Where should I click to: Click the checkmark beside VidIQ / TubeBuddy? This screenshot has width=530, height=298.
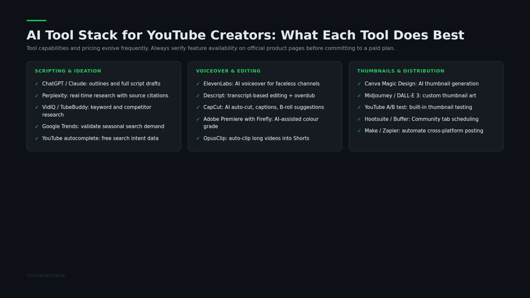[x=37, y=108]
